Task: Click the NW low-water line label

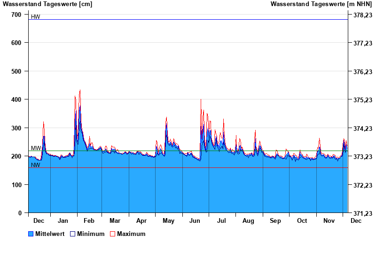Action: click(35, 165)
